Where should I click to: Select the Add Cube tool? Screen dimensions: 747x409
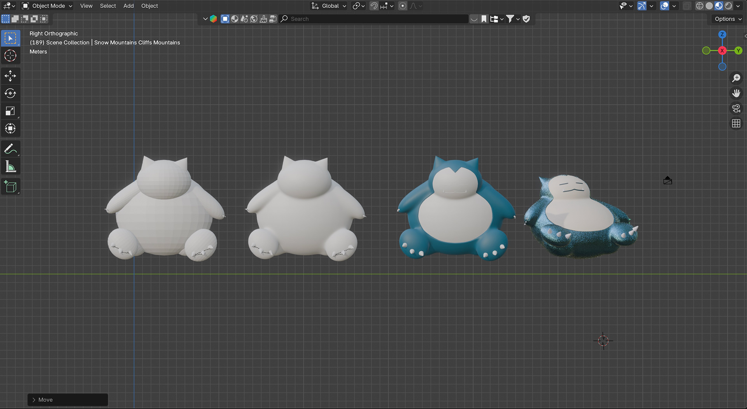(11, 187)
